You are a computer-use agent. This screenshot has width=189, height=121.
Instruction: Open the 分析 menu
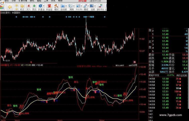(x=13, y=1)
